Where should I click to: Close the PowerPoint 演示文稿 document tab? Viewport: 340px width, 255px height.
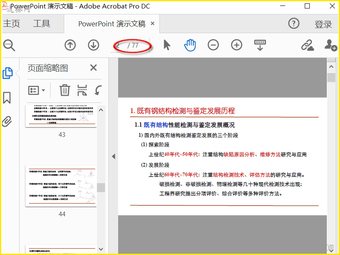[153, 23]
